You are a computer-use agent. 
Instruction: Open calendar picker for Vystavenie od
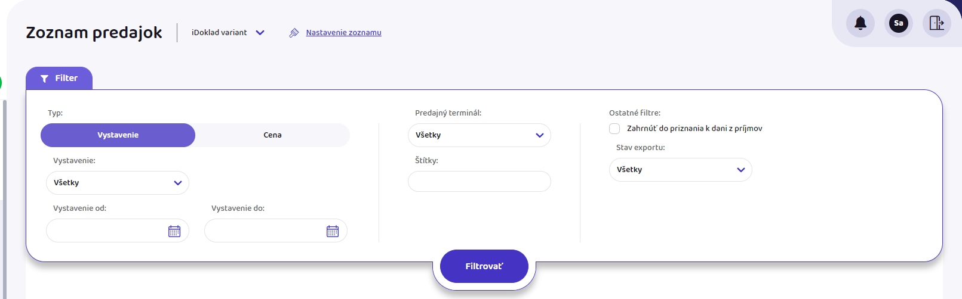(174, 231)
